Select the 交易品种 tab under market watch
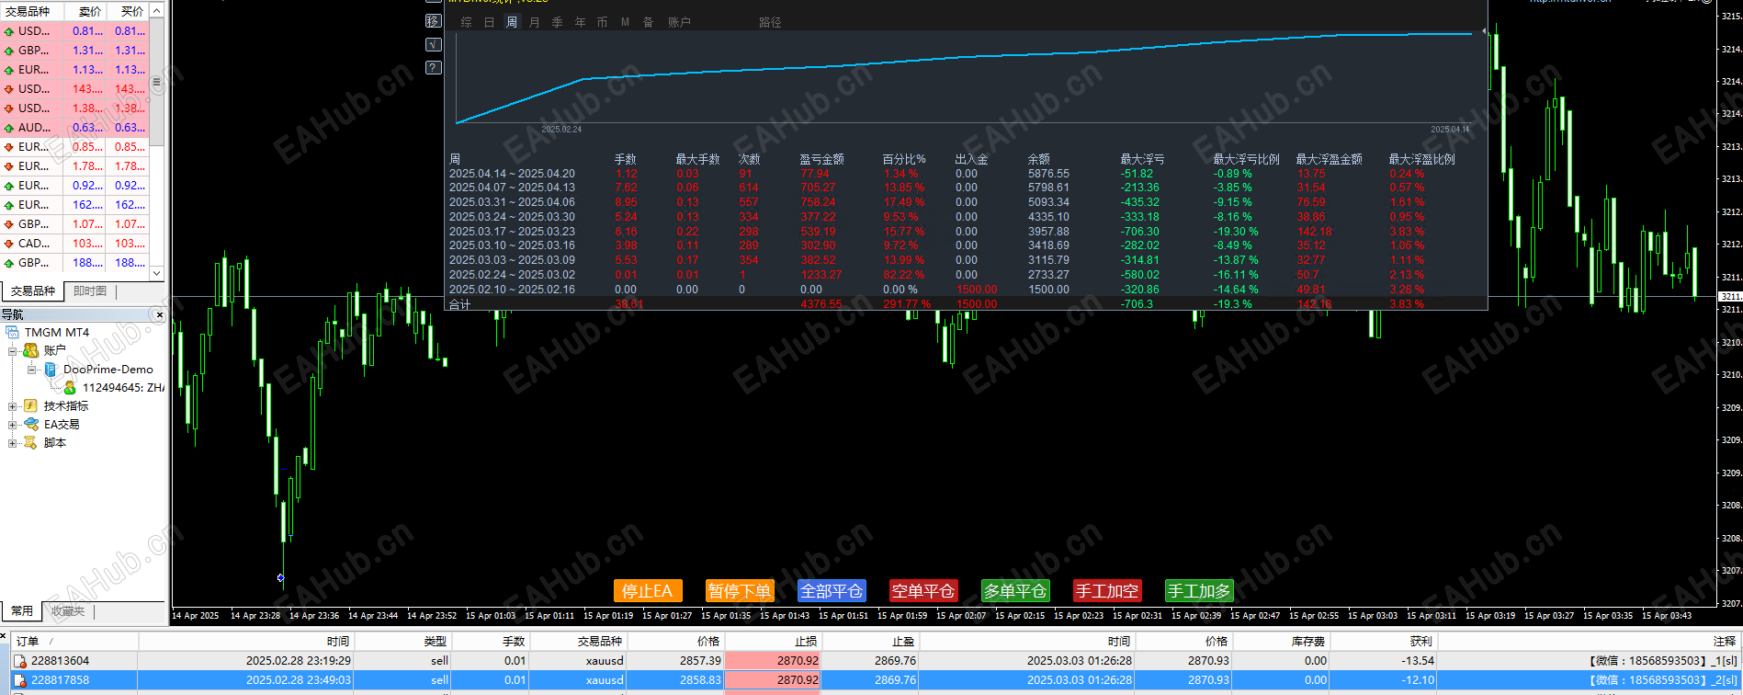 pyautogui.click(x=33, y=291)
